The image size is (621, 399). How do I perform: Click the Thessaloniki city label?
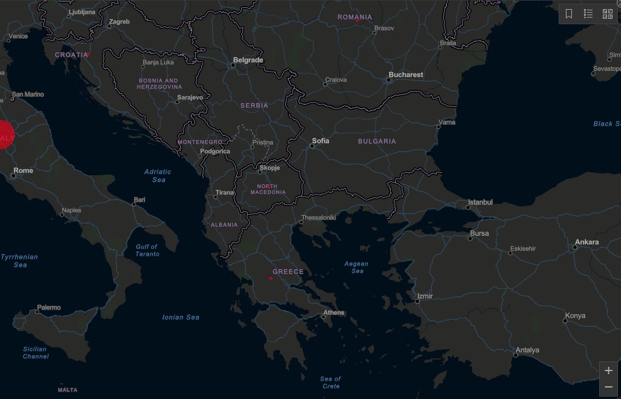pos(319,218)
